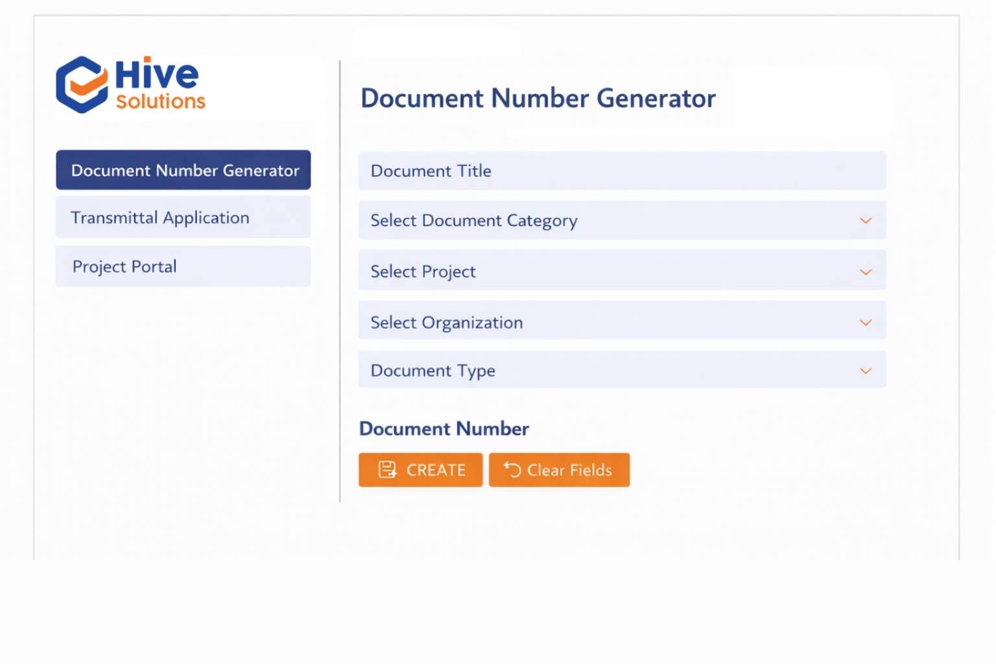
Task: Click the Hive Solutions wordmark text
Action: tap(160, 84)
